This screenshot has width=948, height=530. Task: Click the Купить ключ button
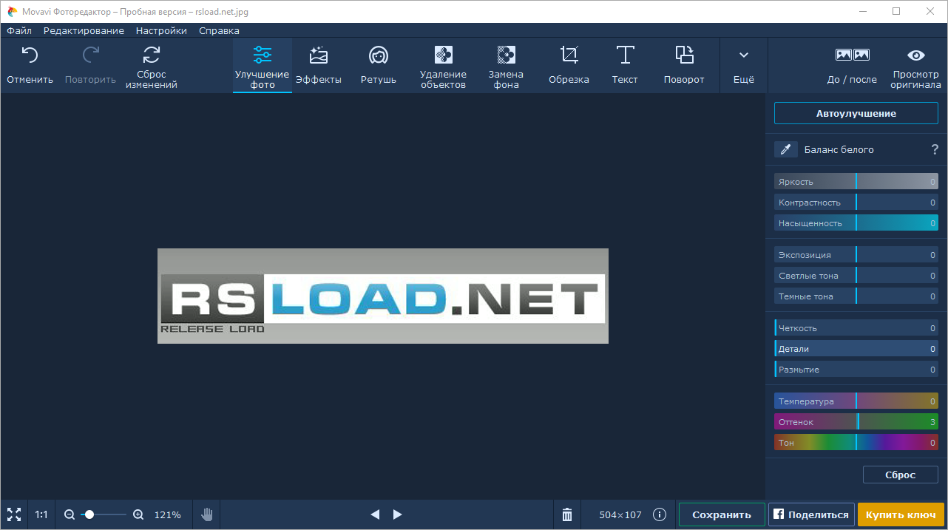(x=901, y=514)
